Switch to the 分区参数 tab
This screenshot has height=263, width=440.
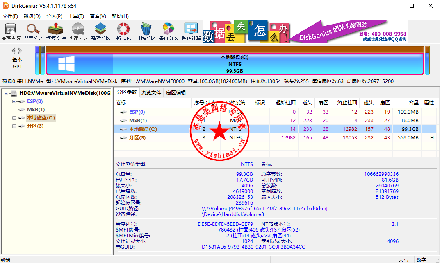(x=127, y=92)
